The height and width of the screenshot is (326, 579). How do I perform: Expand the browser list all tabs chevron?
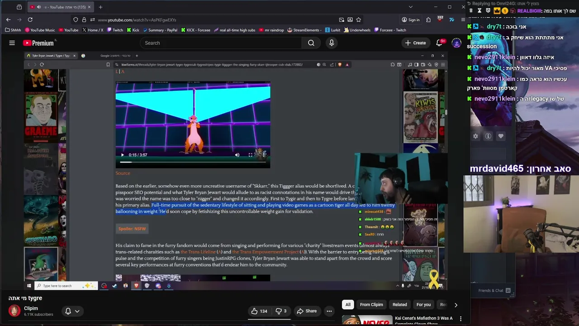pos(410,7)
